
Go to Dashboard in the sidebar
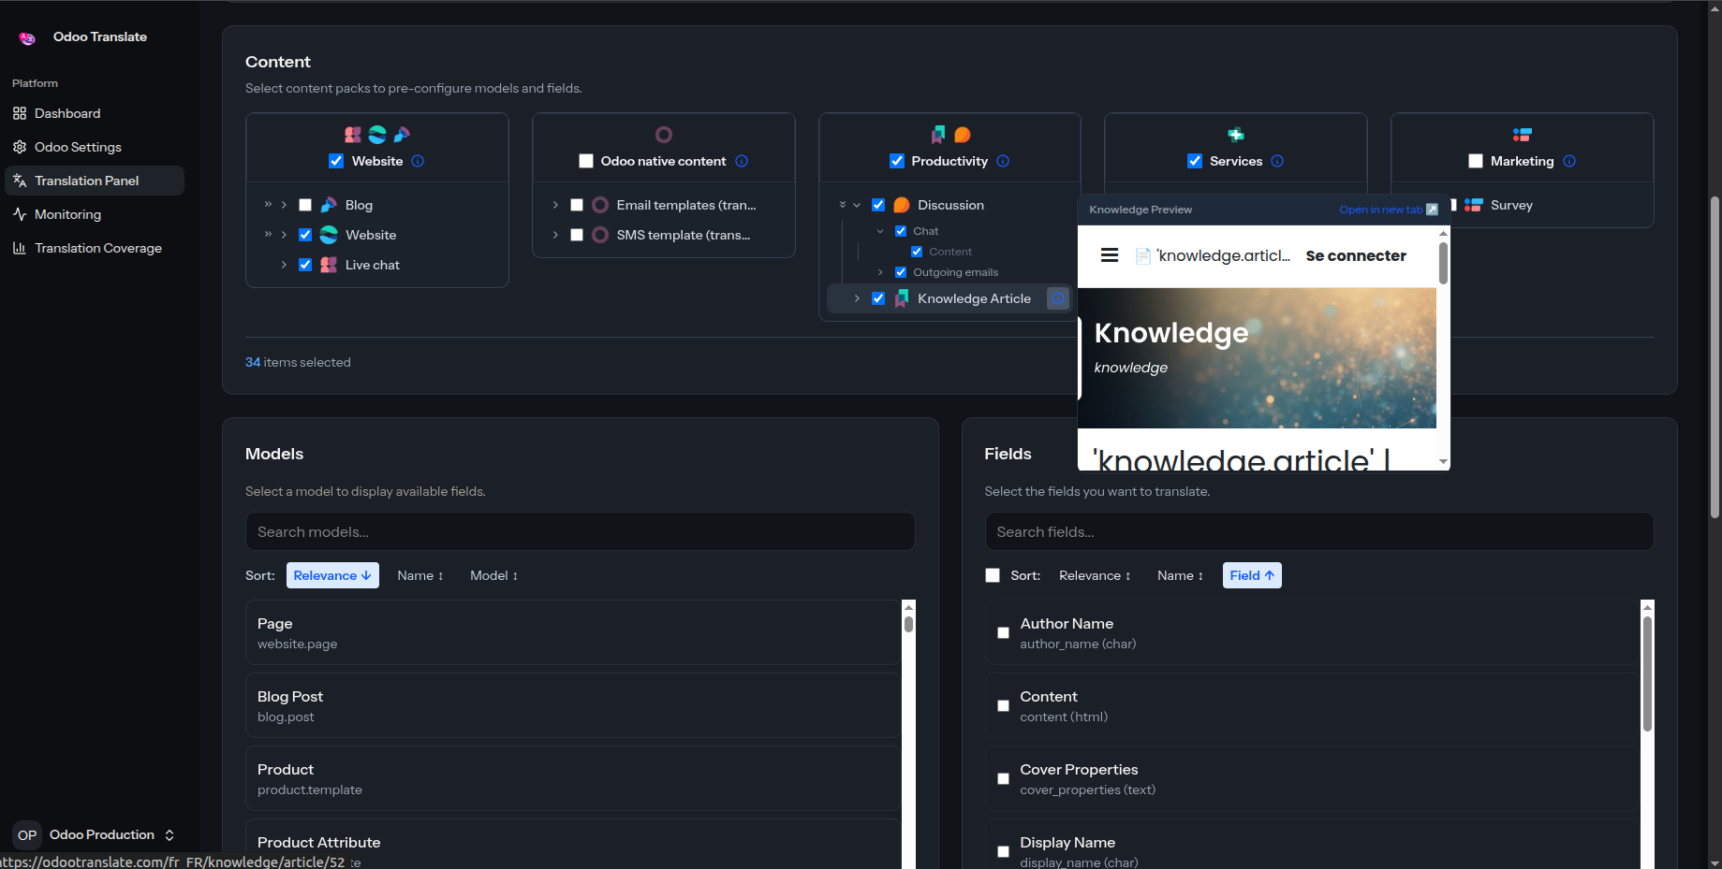(95, 113)
